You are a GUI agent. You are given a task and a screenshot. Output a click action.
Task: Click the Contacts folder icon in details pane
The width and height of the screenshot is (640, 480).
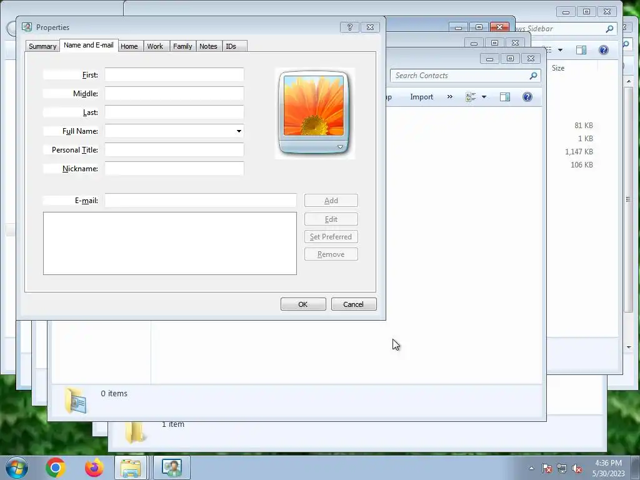coord(76,401)
